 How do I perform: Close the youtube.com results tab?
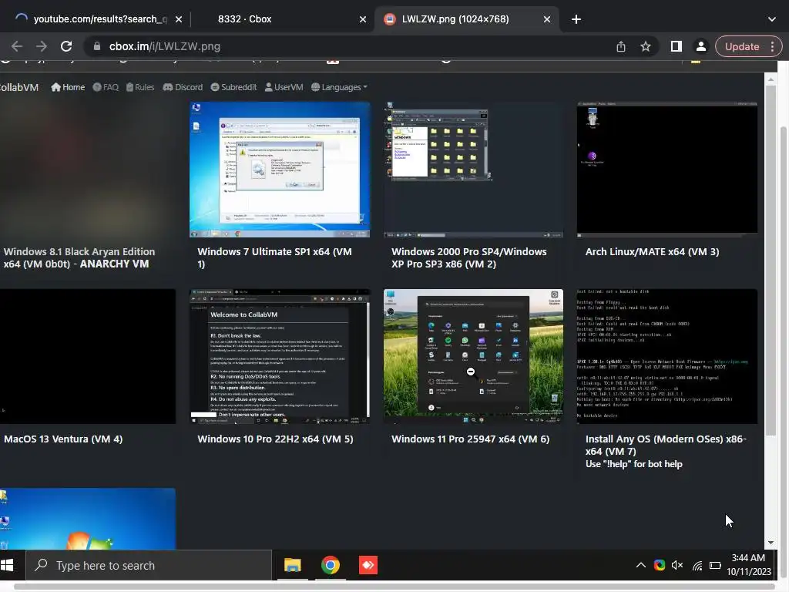pyautogui.click(x=179, y=19)
